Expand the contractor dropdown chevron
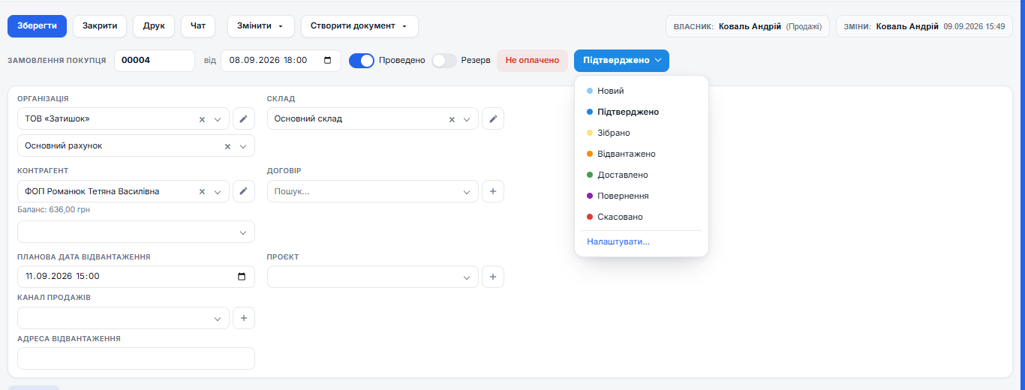Image resolution: width=1025 pixels, height=390 pixels. pos(218,192)
